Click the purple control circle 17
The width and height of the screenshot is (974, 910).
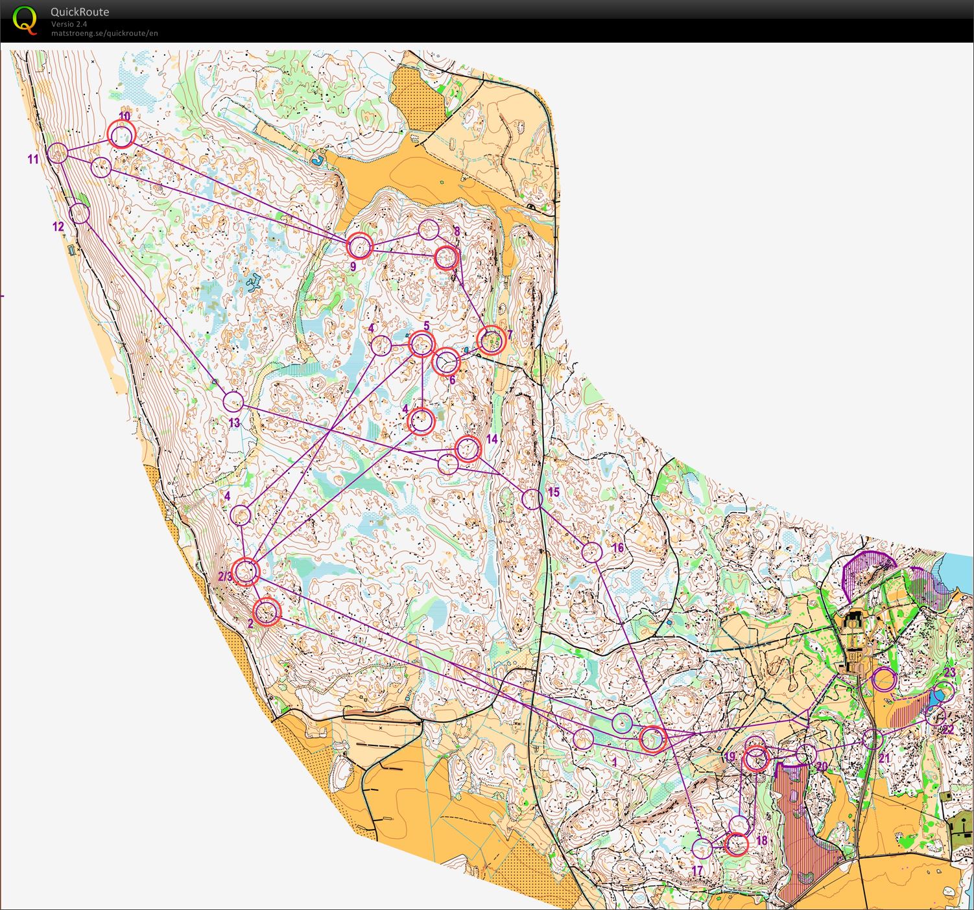[x=702, y=848]
